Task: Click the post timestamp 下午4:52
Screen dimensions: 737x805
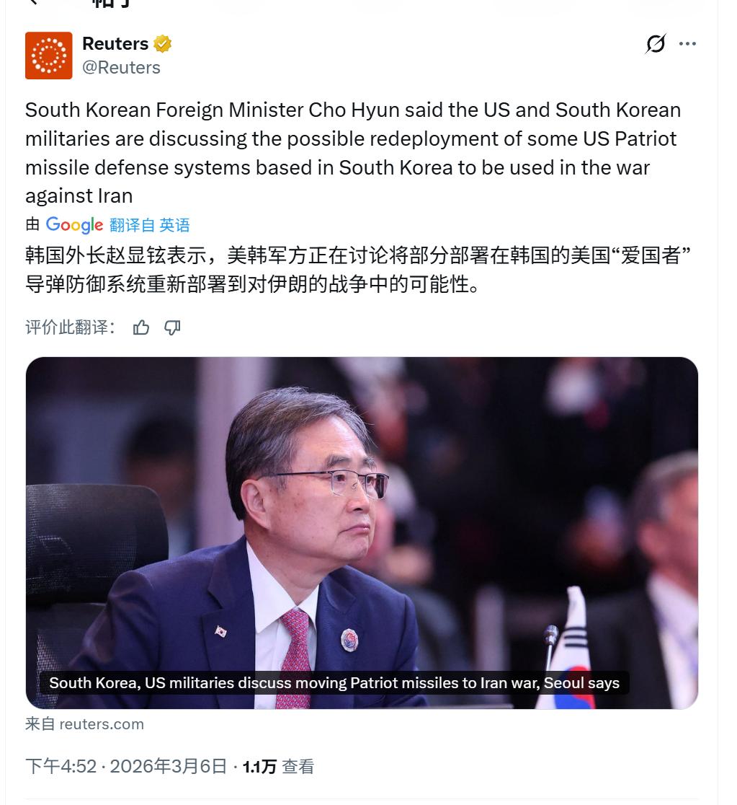Action: coord(61,767)
